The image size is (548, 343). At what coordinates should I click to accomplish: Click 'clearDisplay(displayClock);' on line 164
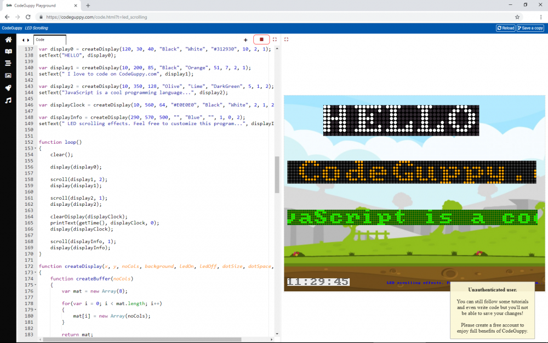click(x=89, y=217)
